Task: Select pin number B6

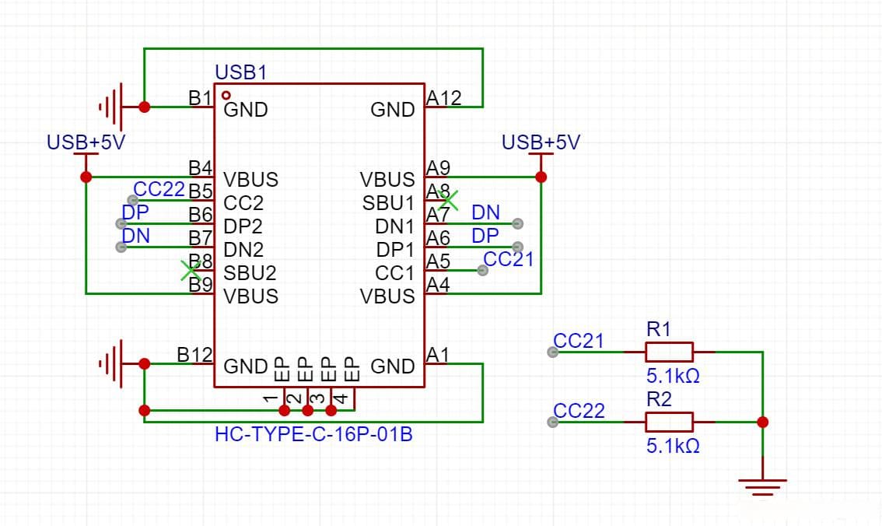Action: (200, 214)
